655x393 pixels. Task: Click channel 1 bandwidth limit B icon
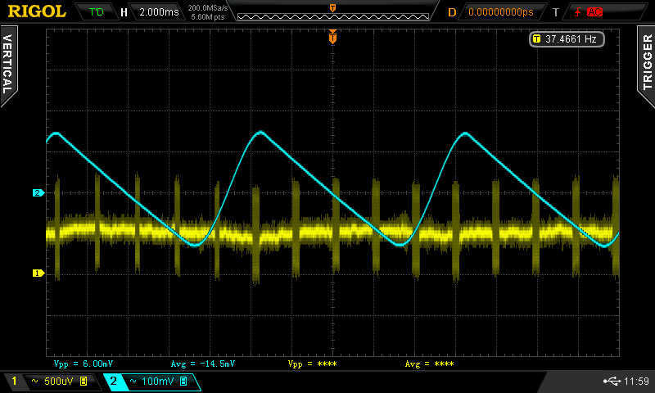coord(84,382)
